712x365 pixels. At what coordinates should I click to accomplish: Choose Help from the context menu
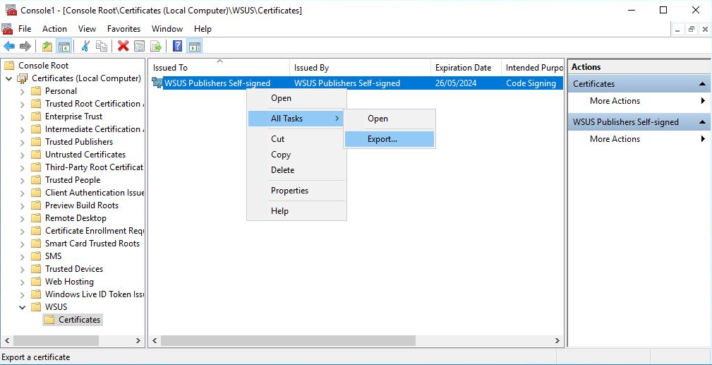[x=296, y=211]
